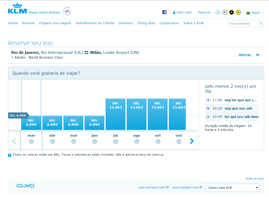Open the Destinos menu
The width and height of the screenshot is (269, 197).
[126, 23]
